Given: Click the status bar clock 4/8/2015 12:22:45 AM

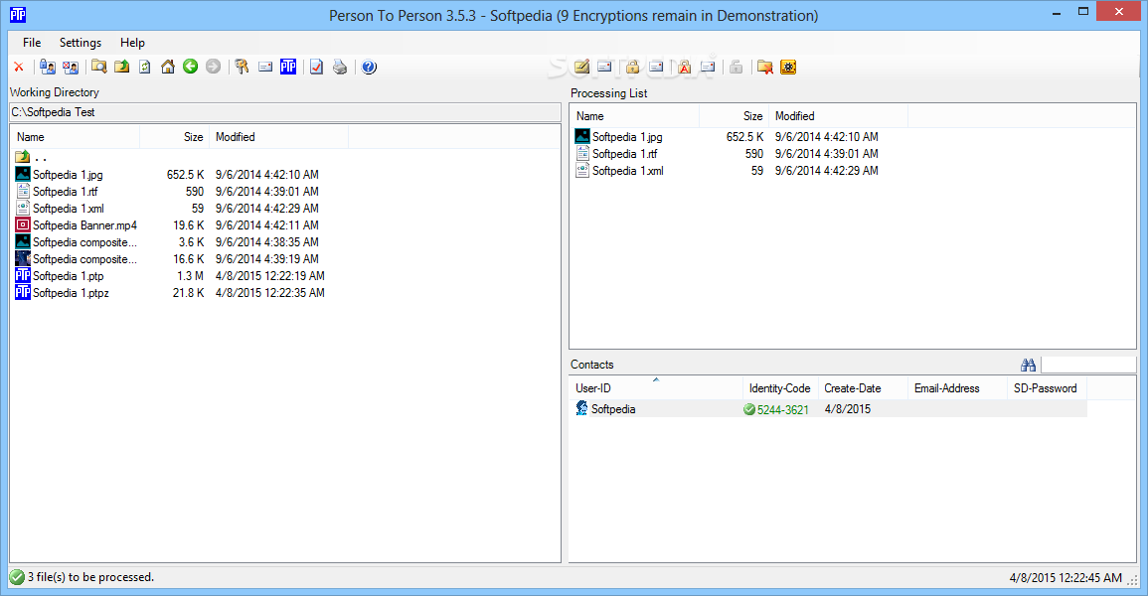Looking at the screenshot, I should [1066, 578].
